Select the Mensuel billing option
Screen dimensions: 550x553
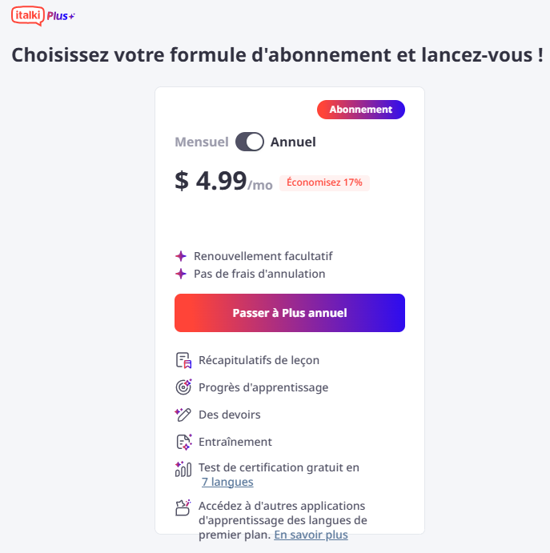pos(202,142)
